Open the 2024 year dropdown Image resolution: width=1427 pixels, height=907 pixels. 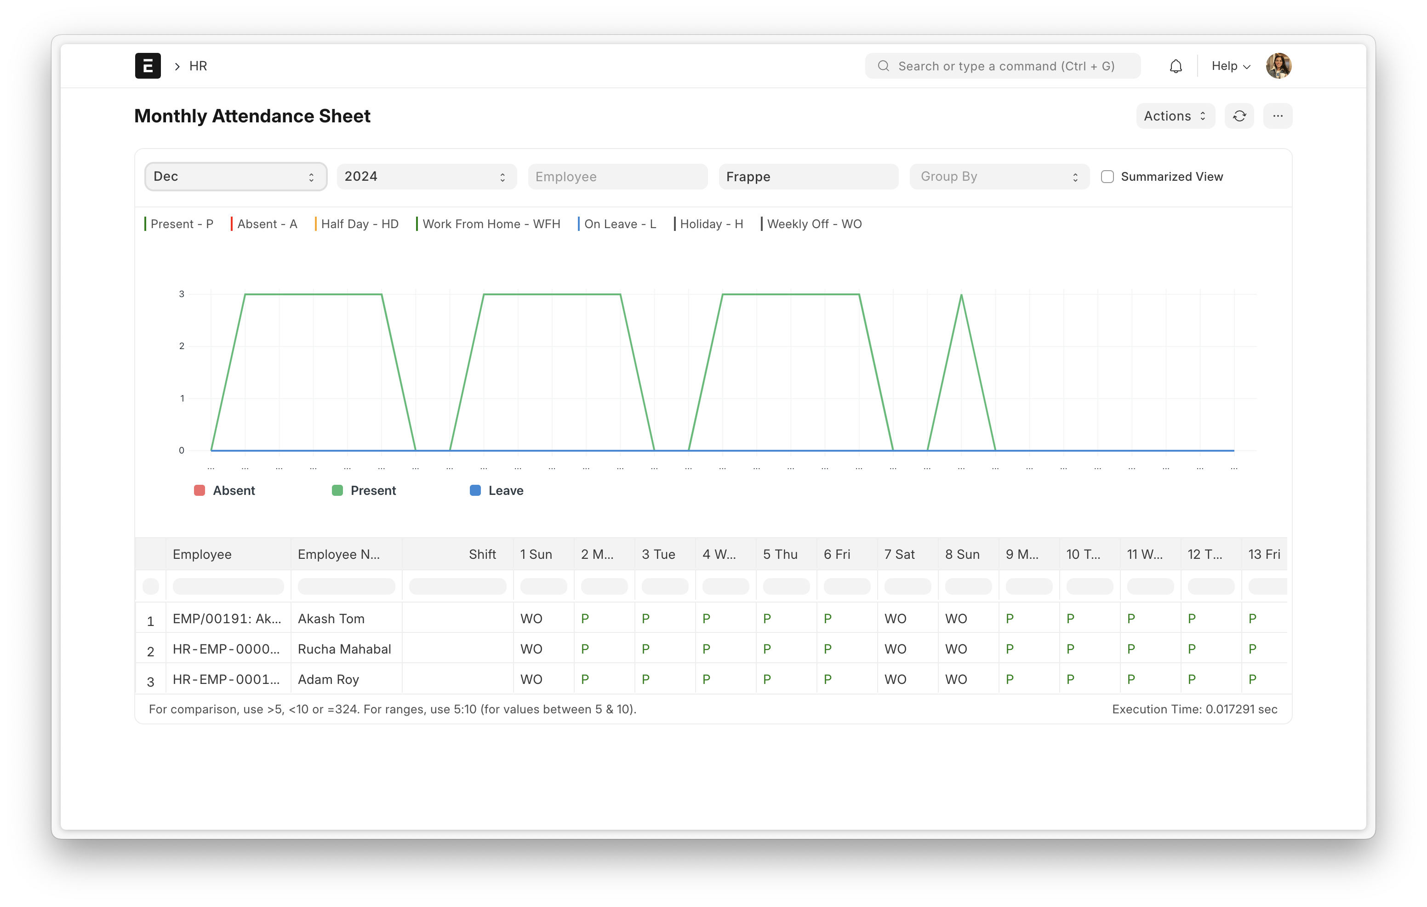[426, 177]
